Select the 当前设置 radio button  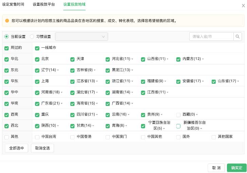(6, 37)
